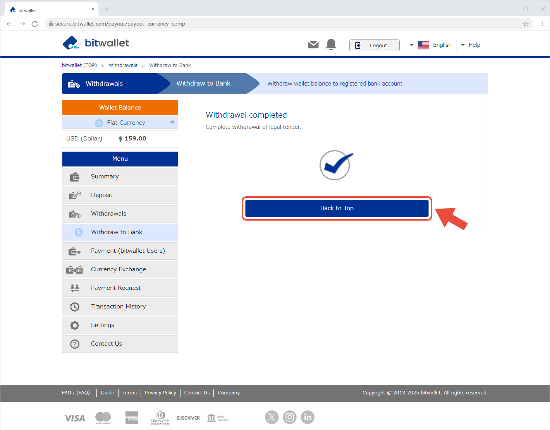Click the Currency Exchange double-wallet icon
550x430 pixels.
(x=75, y=269)
